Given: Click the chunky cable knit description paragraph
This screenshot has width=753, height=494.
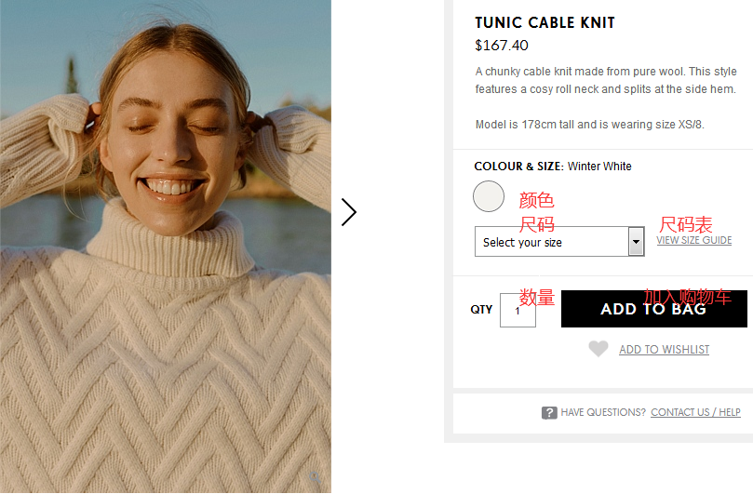Looking at the screenshot, I should [x=605, y=80].
